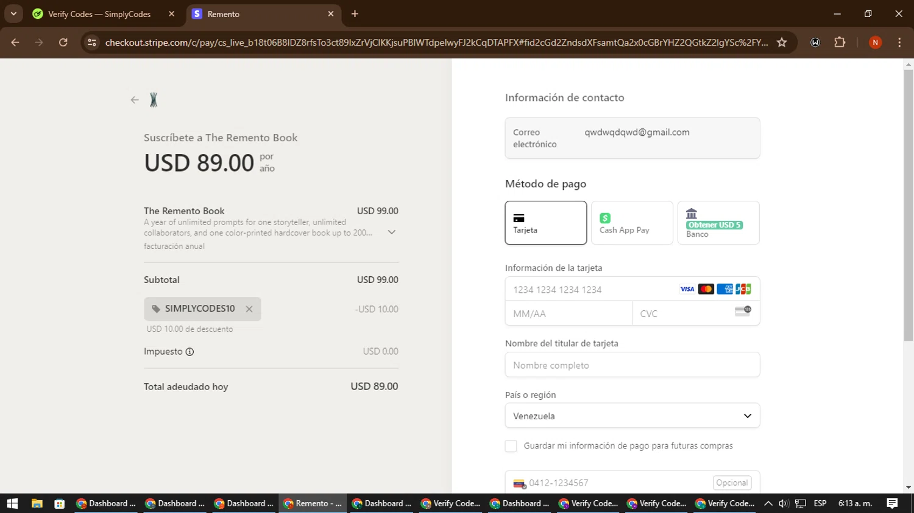Click the 'Subtotal' label

pos(161,280)
